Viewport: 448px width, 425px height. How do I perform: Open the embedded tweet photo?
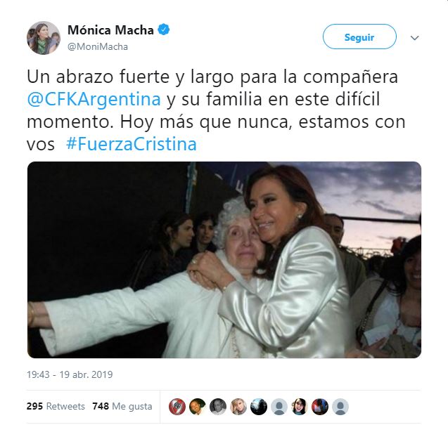coord(224,260)
